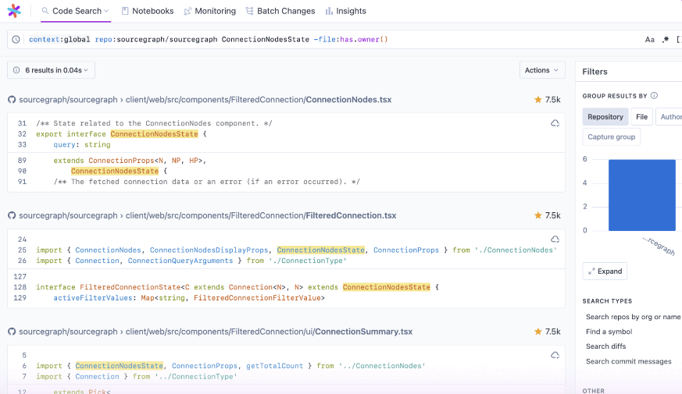Viewport: 682px width, 394px height.
Task: Expand the 6 results in 0.04s dropdown
Action: (52, 70)
